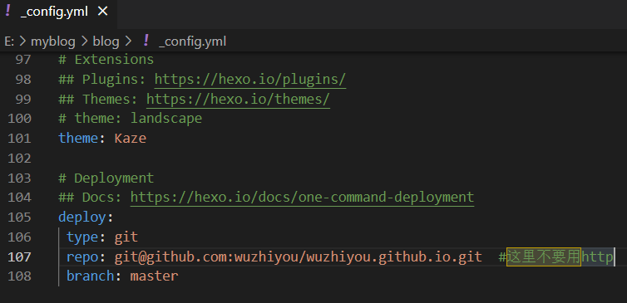This screenshot has width=627, height=303.
Task: Click the YAML file icon in the tab
Action: [7, 11]
